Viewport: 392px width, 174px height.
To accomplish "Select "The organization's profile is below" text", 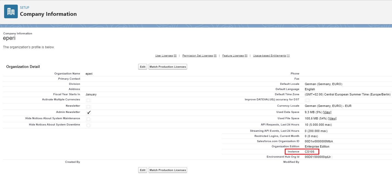I will pos(29,47).
